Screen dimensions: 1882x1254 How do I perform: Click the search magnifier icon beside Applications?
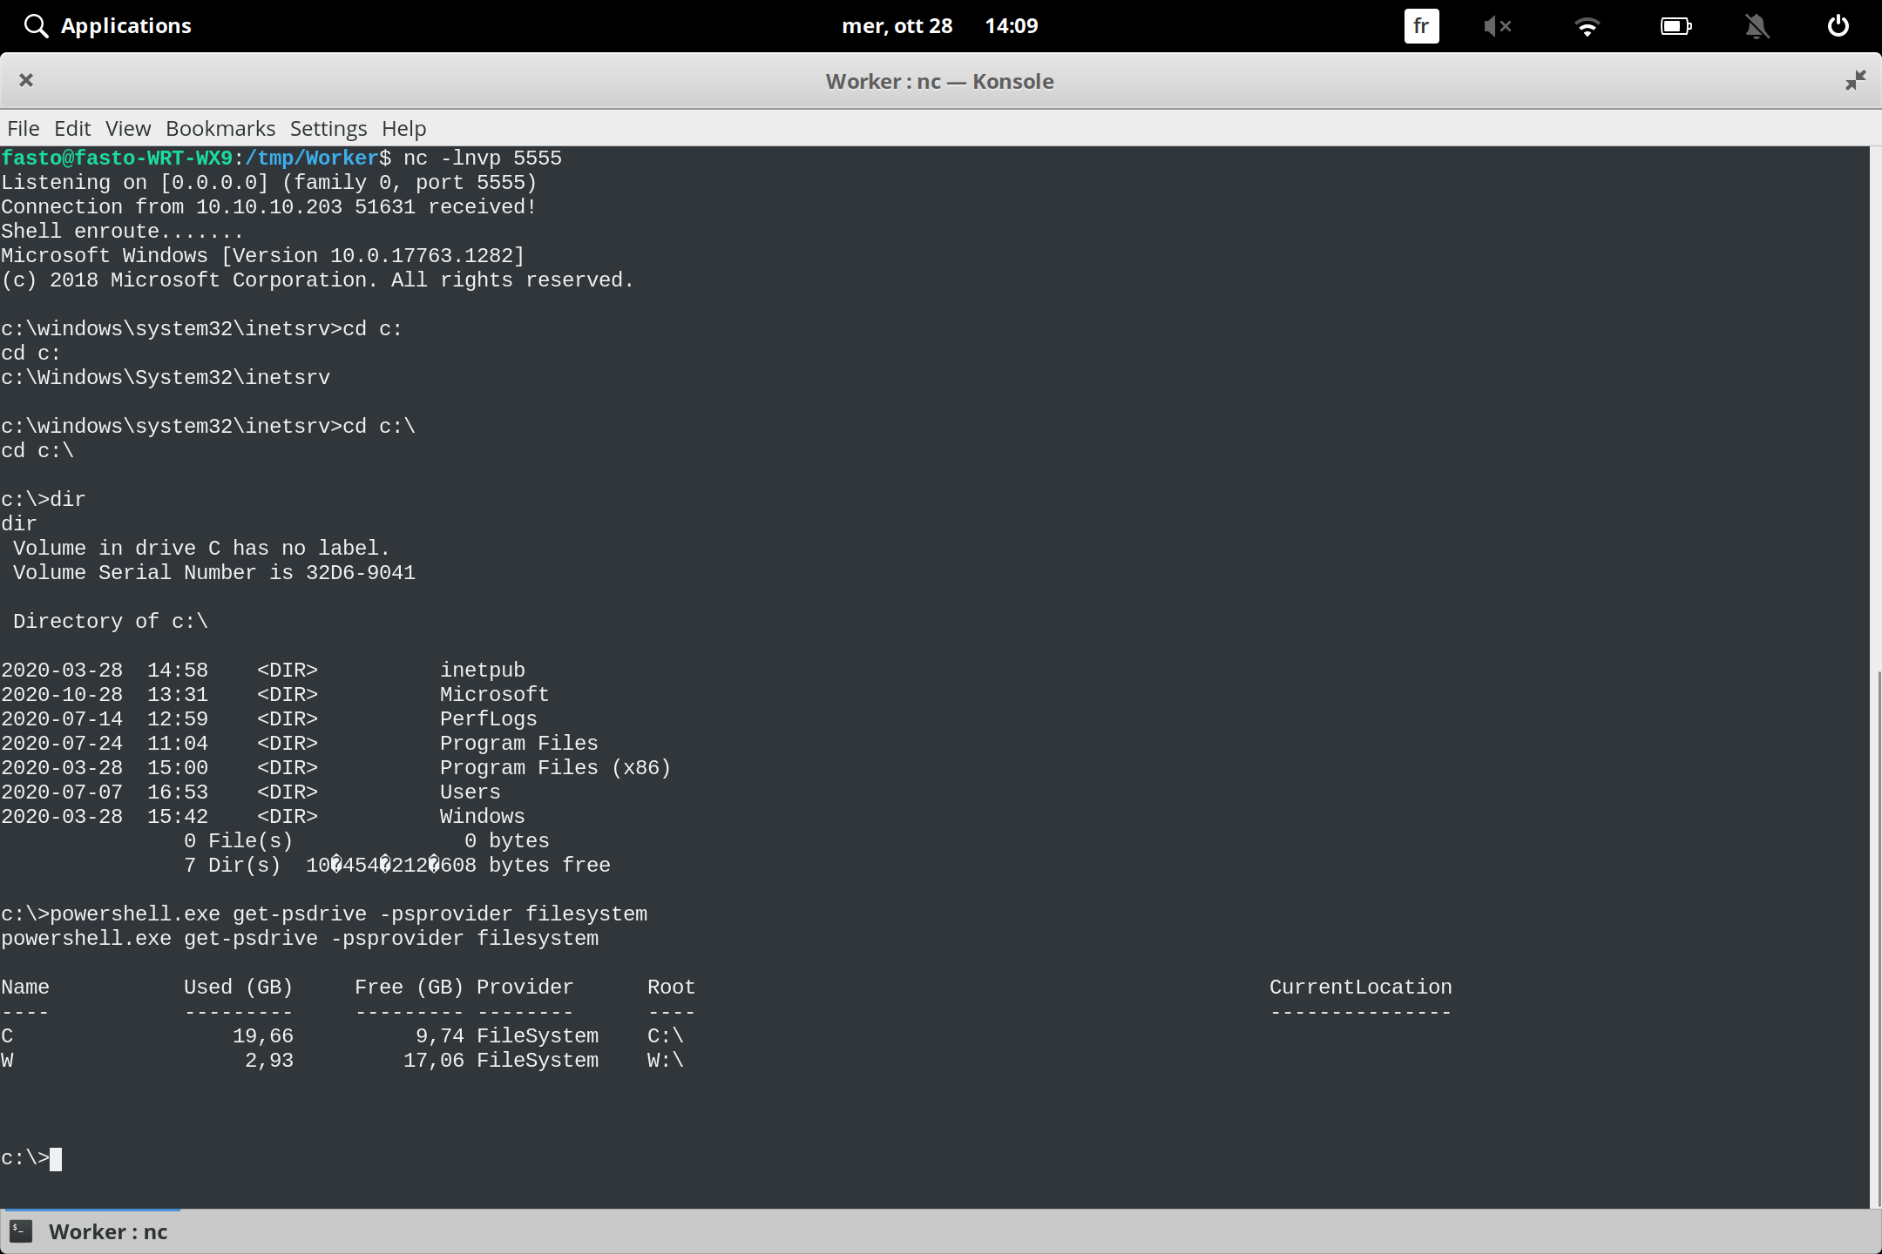pyautogui.click(x=36, y=25)
